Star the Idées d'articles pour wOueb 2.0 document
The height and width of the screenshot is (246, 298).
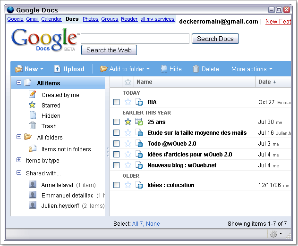click(128, 155)
